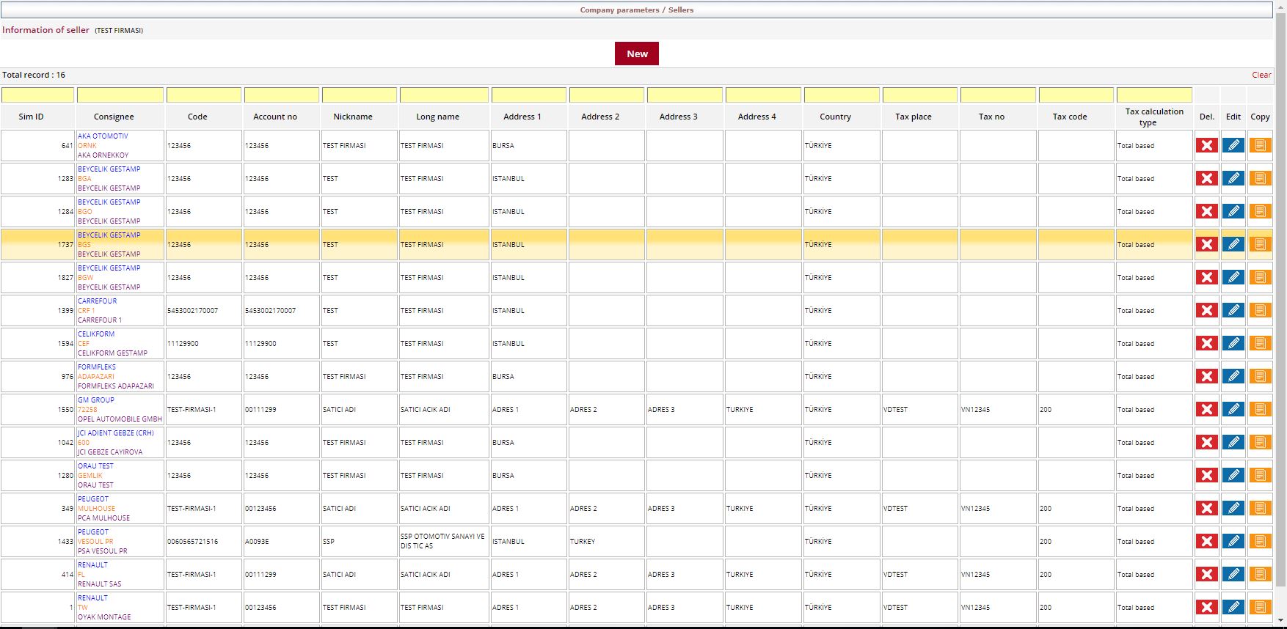Copy the RENAULT OYAK MONTAGE row

click(x=1260, y=607)
